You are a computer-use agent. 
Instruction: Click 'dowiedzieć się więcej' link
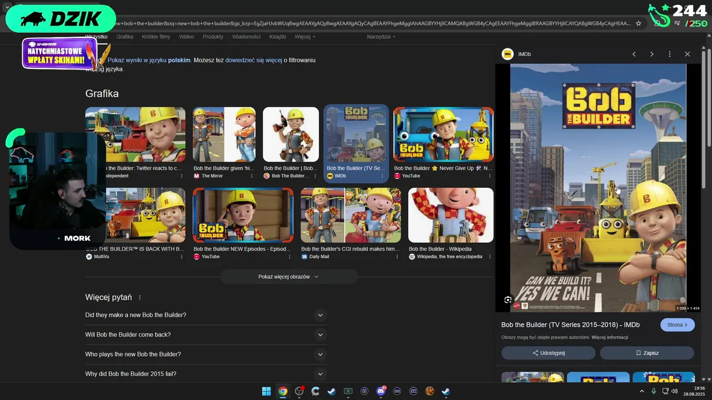[x=254, y=60]
